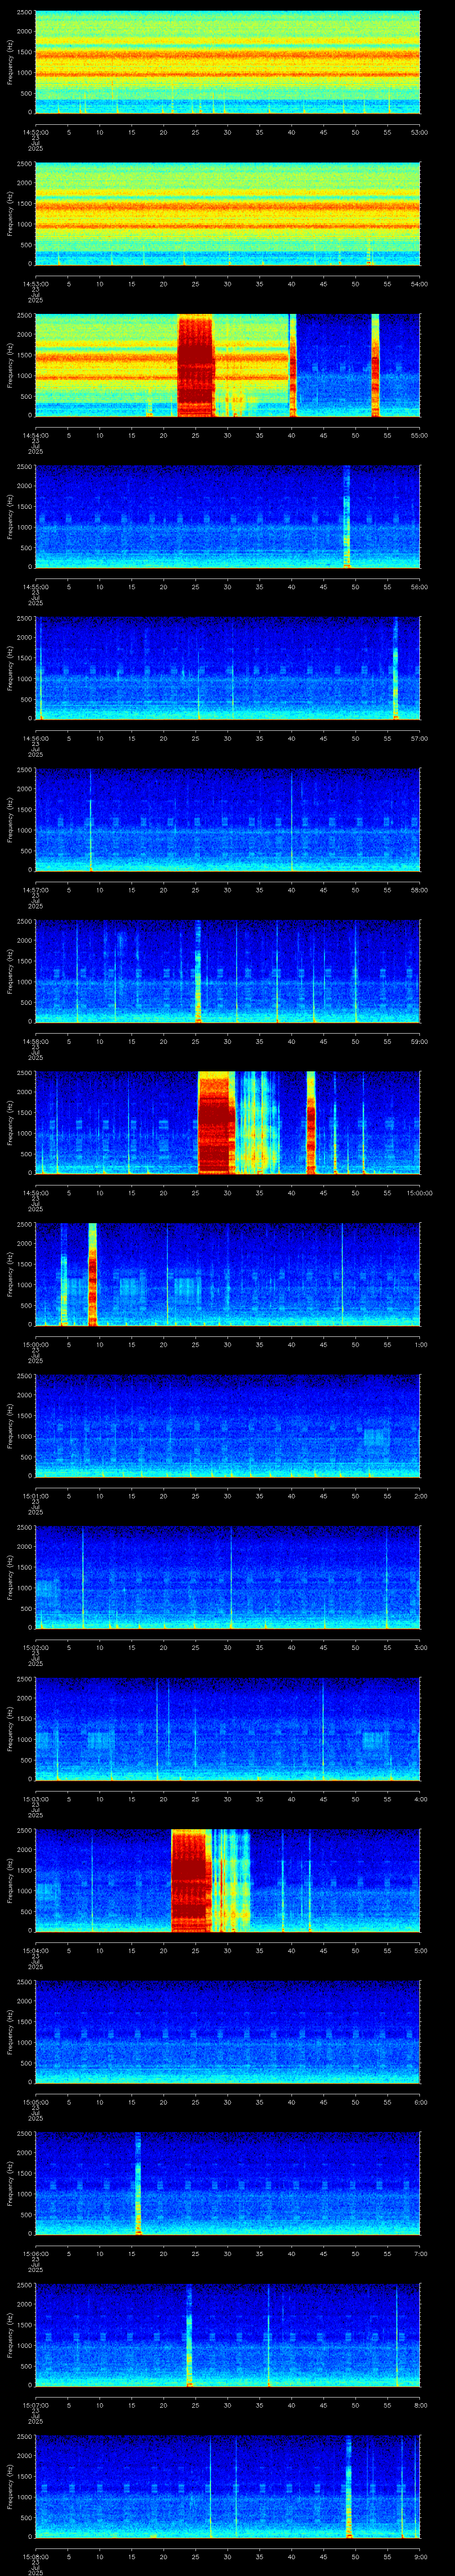Image resolution: width=455 pixels, height=2576 pixels.
Task: Click the 15:05:00 start time label
Action: (35, 2102)
